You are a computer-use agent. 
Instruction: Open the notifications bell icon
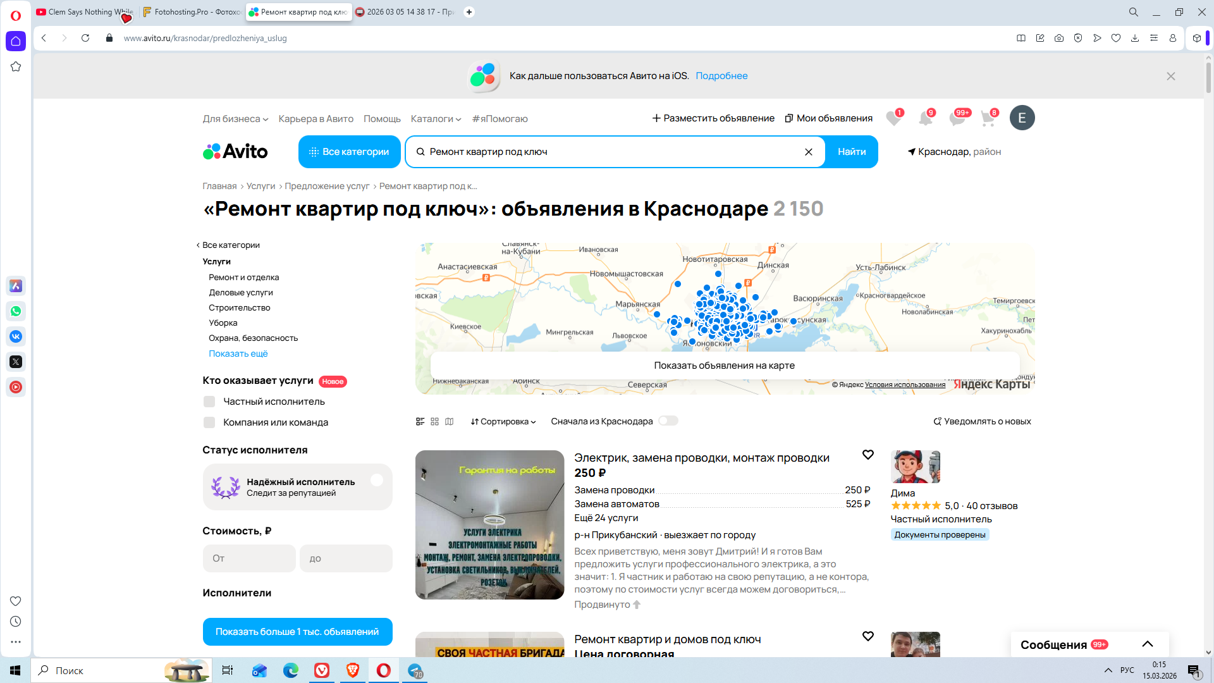[925, 118]
